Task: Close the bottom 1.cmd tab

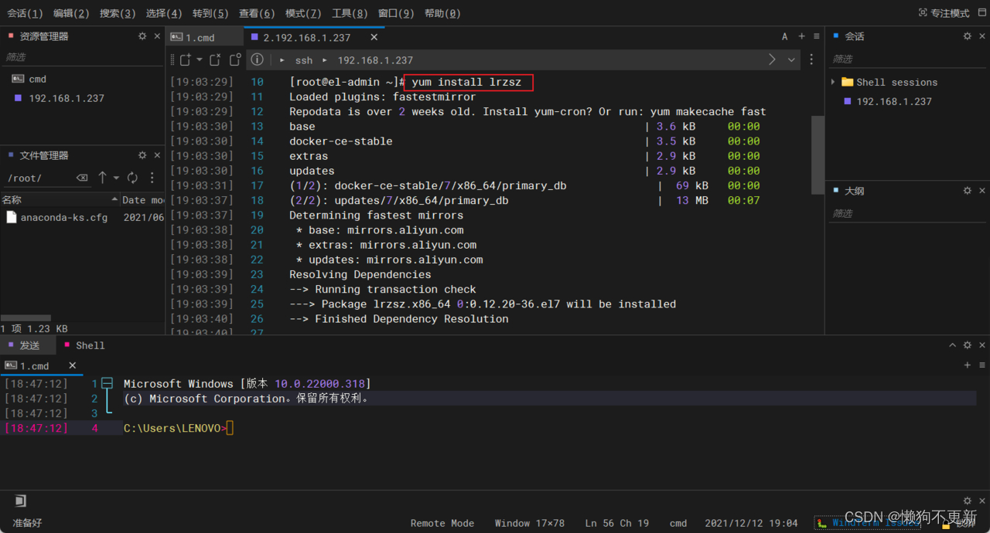Action: pyautogui.click(x=73, y=365)
